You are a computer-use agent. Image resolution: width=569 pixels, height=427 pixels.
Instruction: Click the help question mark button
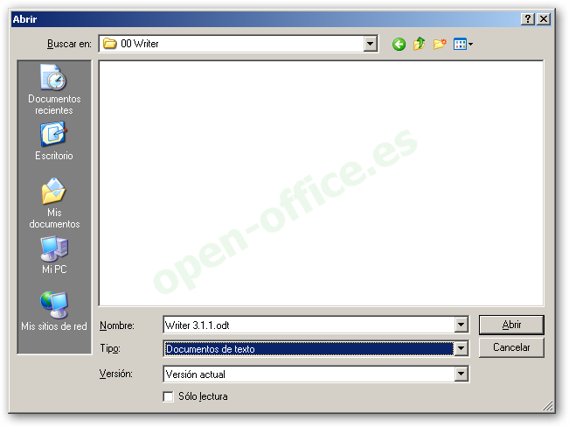click(528, 19)
